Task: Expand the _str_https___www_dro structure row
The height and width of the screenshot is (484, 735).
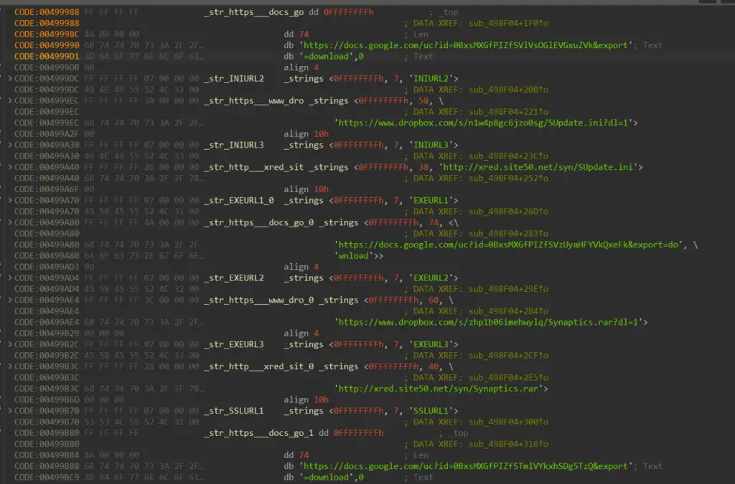Action: pos(10,100)
